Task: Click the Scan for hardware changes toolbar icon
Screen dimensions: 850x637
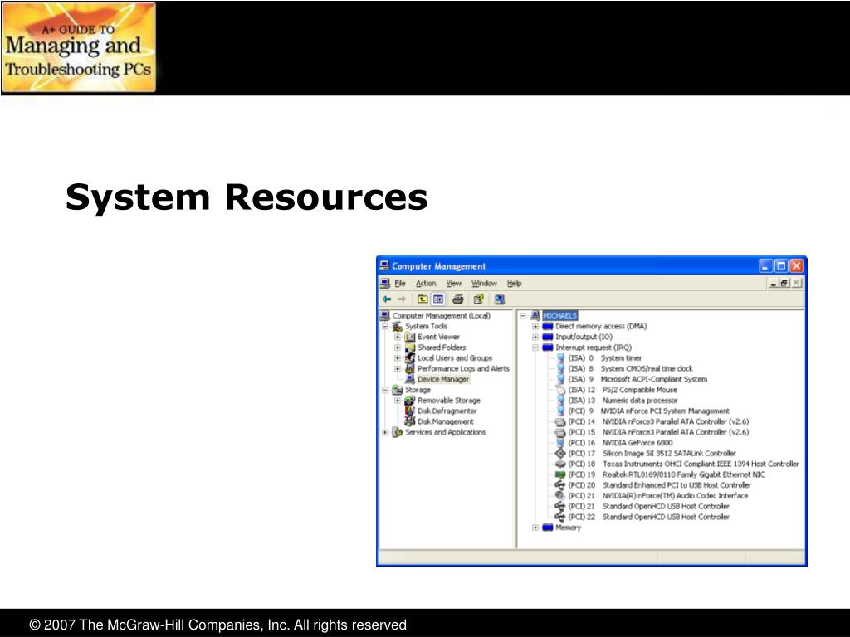Action: point(499,299)
